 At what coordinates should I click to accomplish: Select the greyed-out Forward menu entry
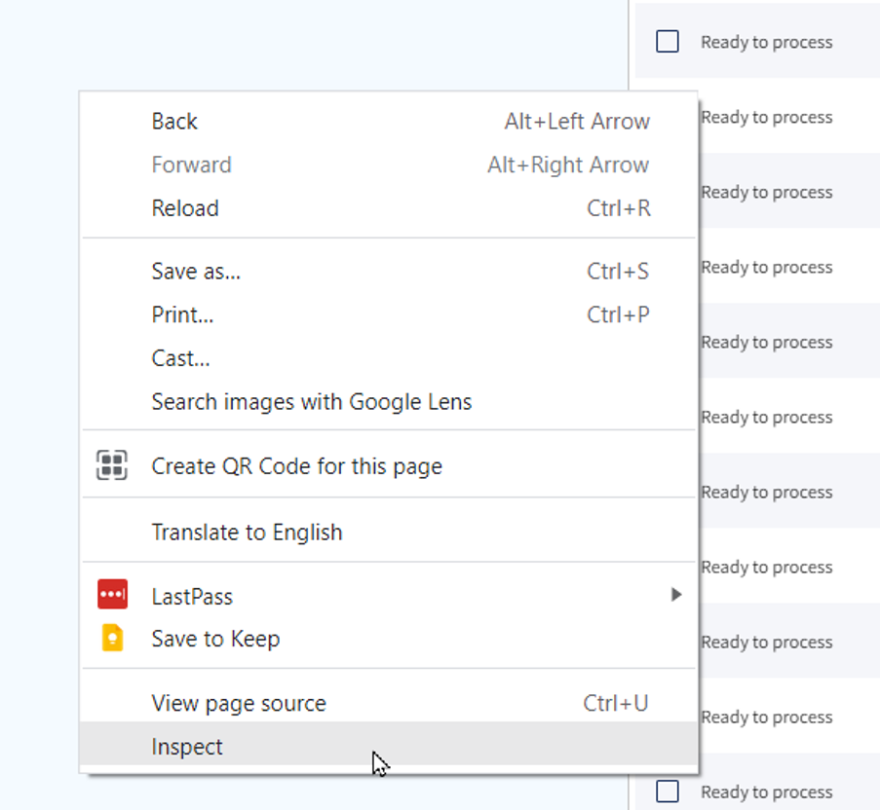pos(191,165)
